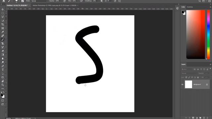Click the toolbox background color swatch
Screen dimensions: 212x119
coord(3,97)
